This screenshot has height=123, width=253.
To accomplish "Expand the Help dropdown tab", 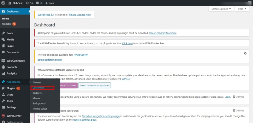I will [242, 9].
